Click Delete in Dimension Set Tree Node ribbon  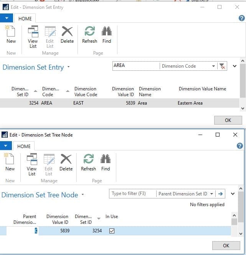[66, 162]
